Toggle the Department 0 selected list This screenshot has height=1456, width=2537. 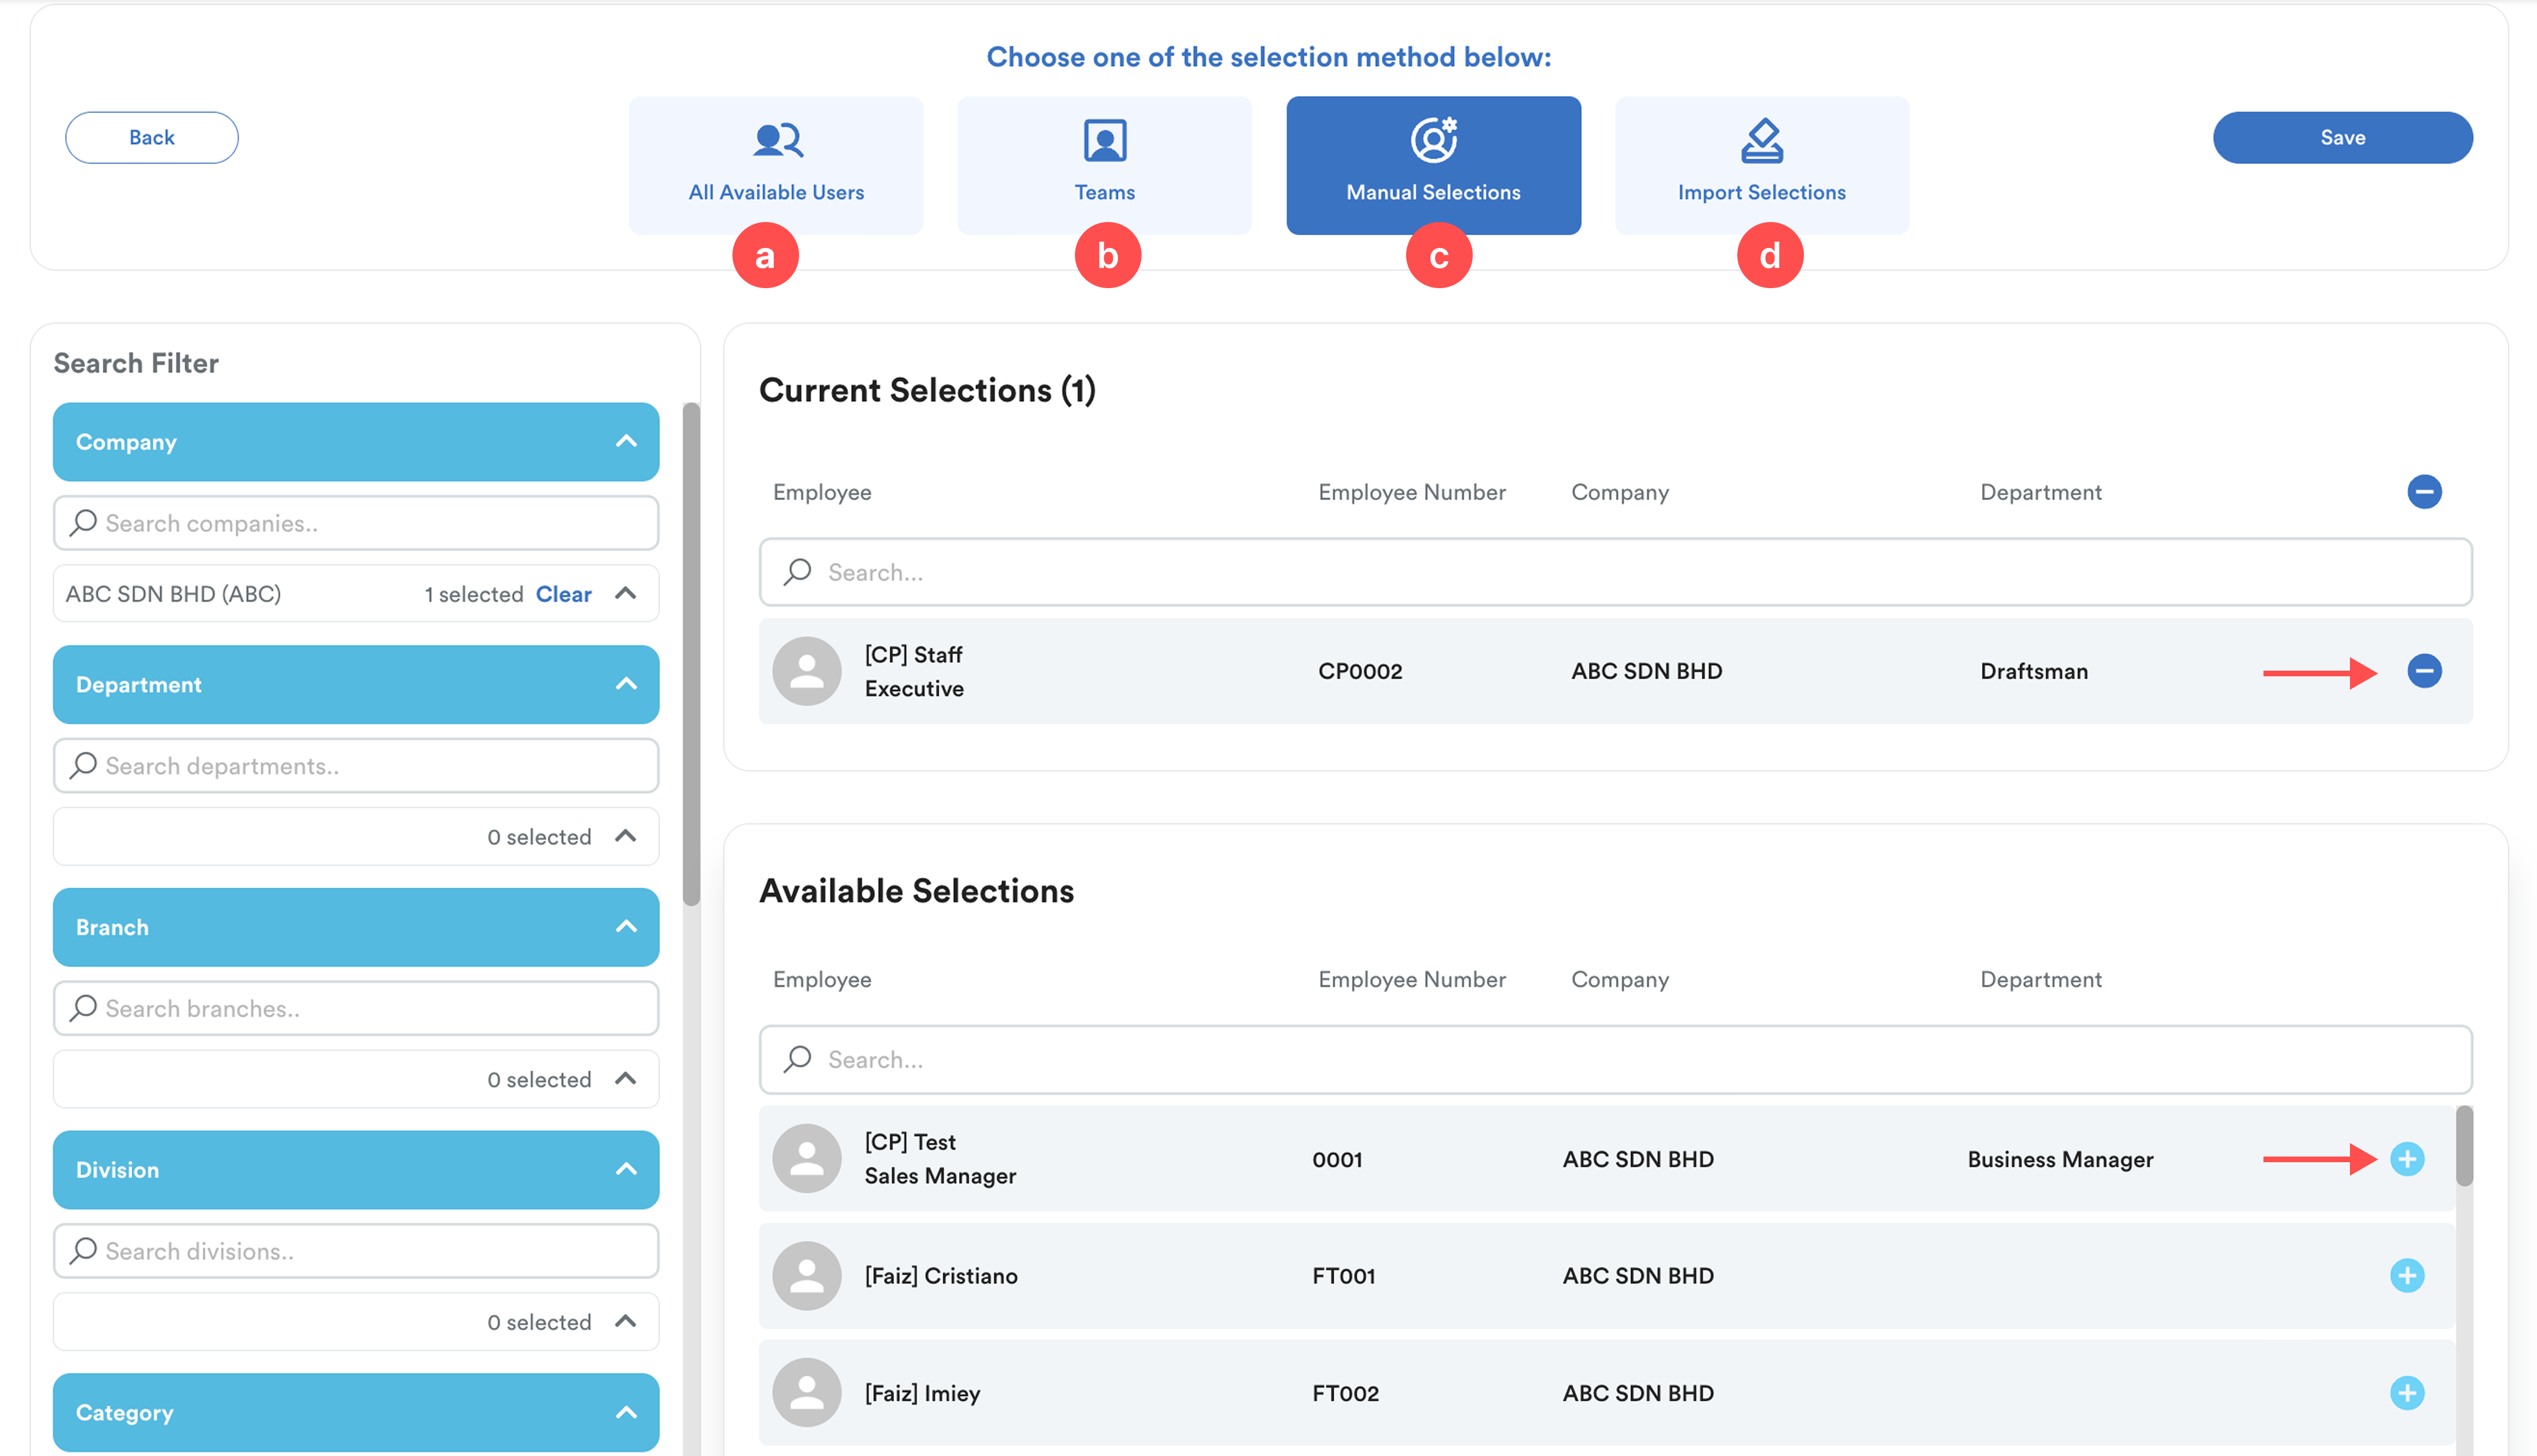(x=626, y=836)
